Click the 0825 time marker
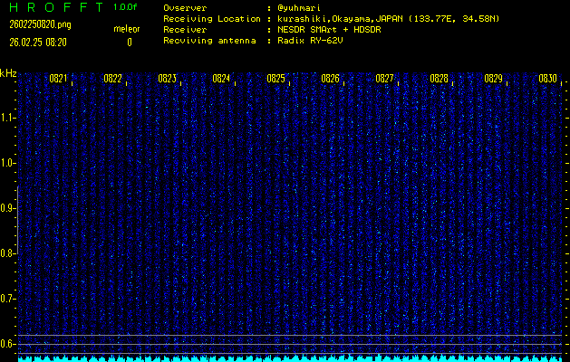This screenshot has height=362, width=570. tap(275, 79)
